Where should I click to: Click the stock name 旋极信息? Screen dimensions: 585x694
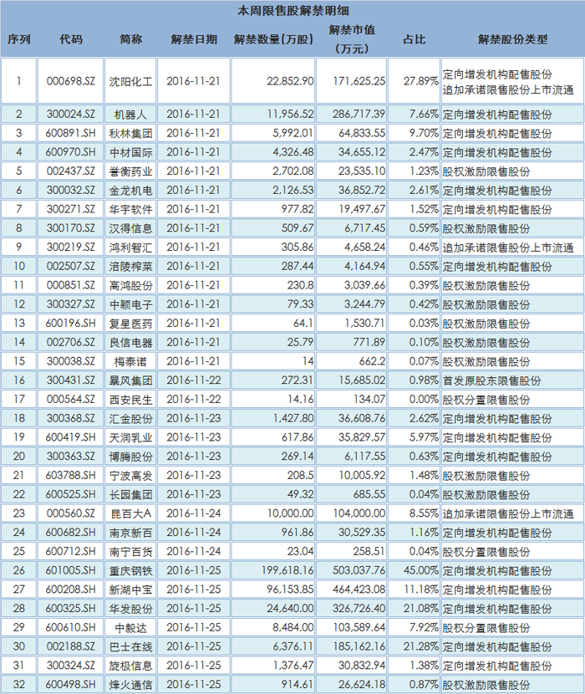pyautogui.click(x=131, y=666)
